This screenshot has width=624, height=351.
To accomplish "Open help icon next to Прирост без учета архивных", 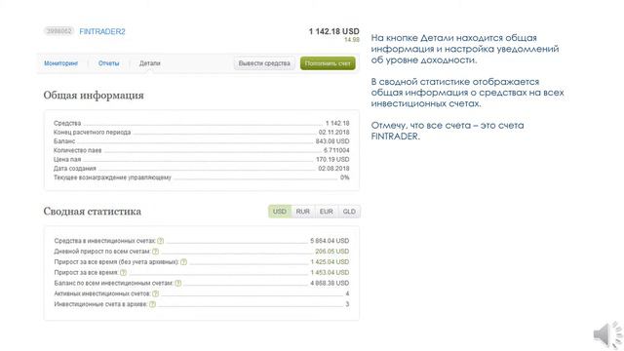I will click(x=183, y=262).
